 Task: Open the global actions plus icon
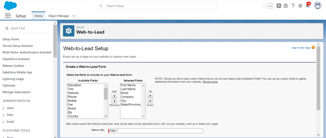[279, 6]
